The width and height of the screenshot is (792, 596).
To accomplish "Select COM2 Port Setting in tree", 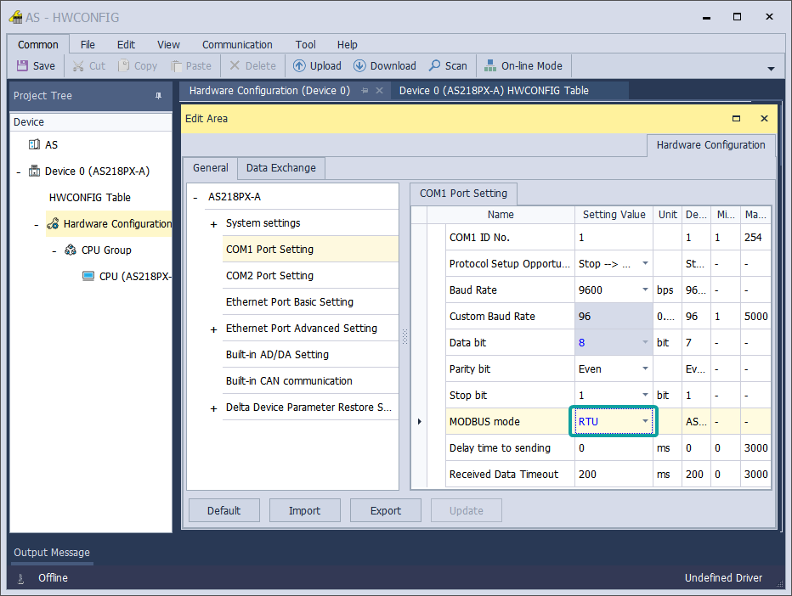I will point(269,276).
